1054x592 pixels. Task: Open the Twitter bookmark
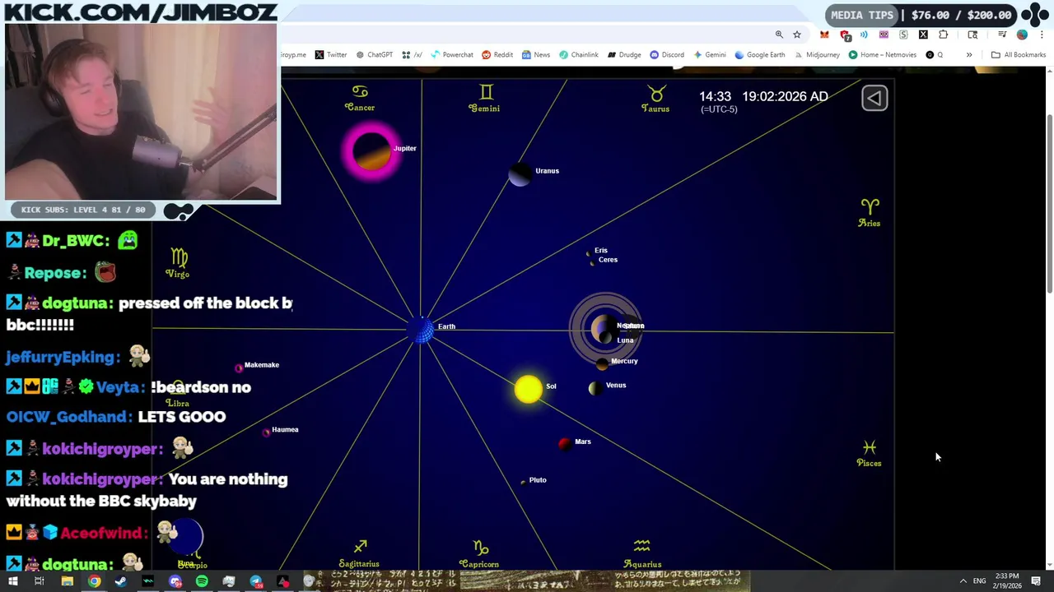click(330, 55)
